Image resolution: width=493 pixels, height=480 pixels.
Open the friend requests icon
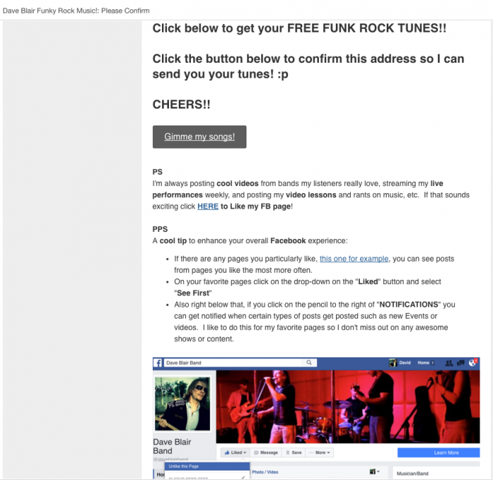point(449,363)
